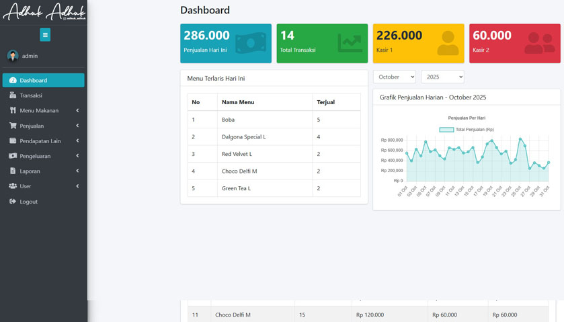Expand the Menu Makanan submenu arrow
Viewport: 564px width, 322px height.
click(77, 110)
